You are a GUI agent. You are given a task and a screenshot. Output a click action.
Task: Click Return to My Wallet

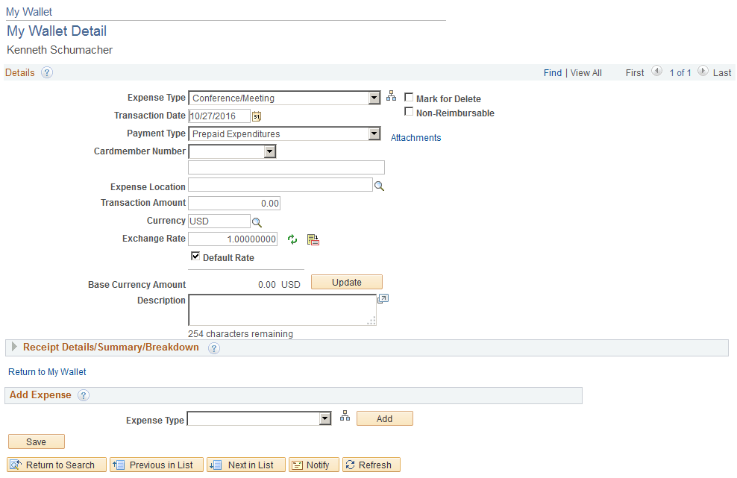tap(46, 371)
